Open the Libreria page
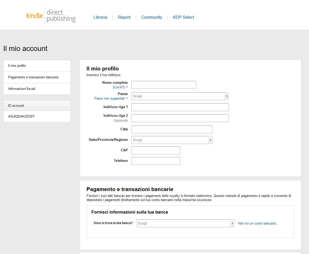Screen dimensions: 309x254 [100, 17]
